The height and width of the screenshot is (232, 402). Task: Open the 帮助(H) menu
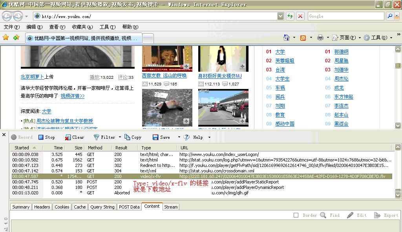130,27
